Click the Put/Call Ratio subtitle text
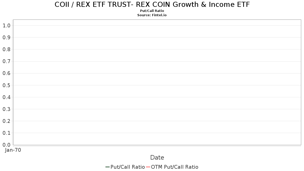Screen dimensions: 304x171 pyautogui.click(x=152, y=11)
